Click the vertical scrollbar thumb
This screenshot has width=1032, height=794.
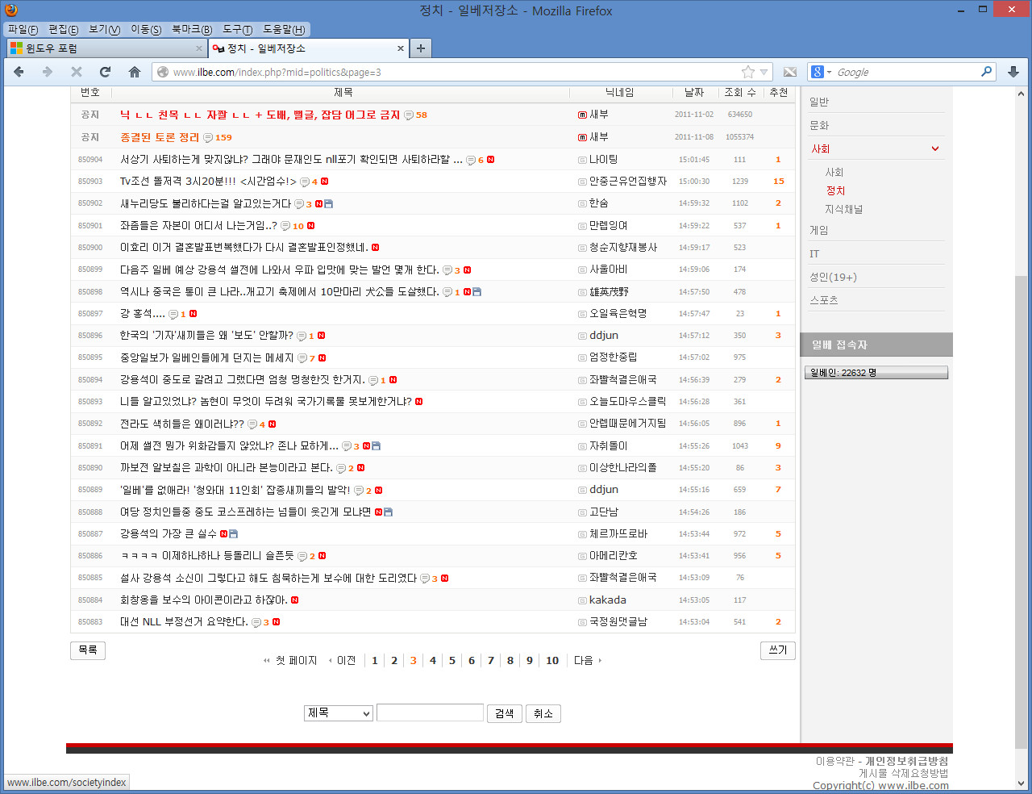[1022, 512]
